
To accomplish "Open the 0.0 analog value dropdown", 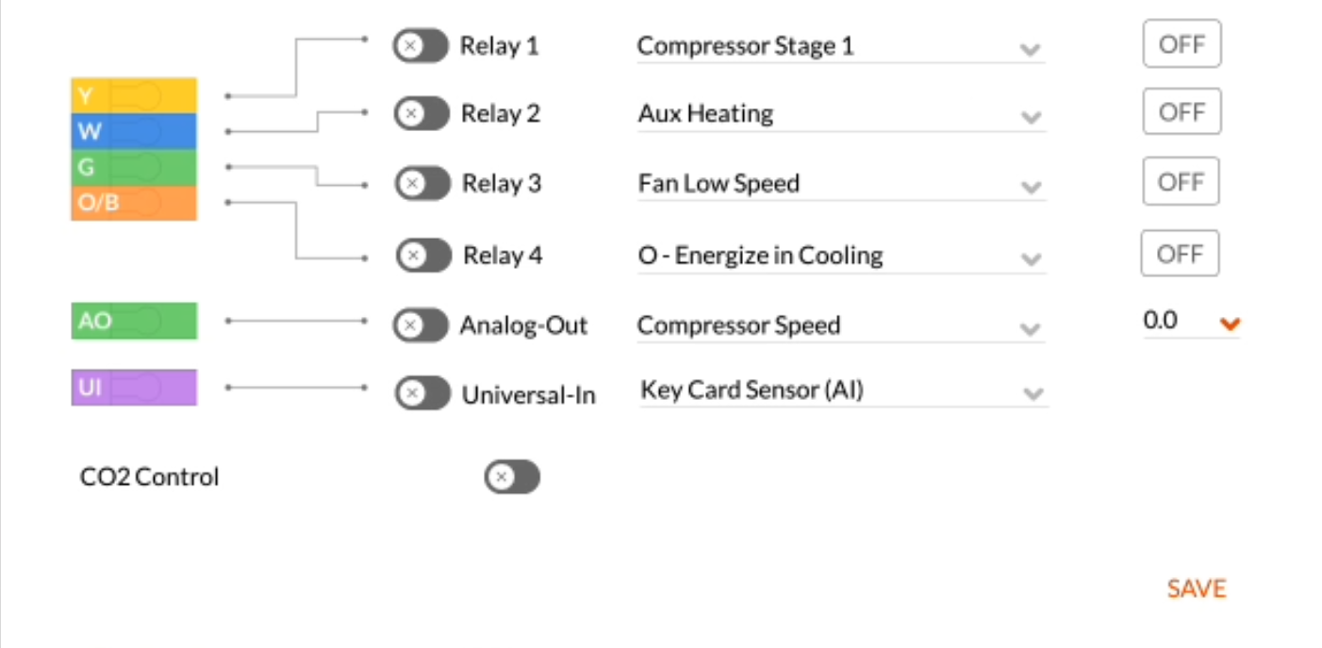I will tap(1192, 322).
